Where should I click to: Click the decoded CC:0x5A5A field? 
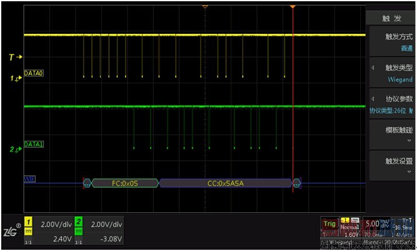click(226, 183)
